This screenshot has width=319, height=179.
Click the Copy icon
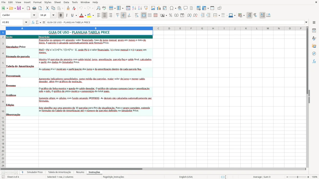pos(53,8)
